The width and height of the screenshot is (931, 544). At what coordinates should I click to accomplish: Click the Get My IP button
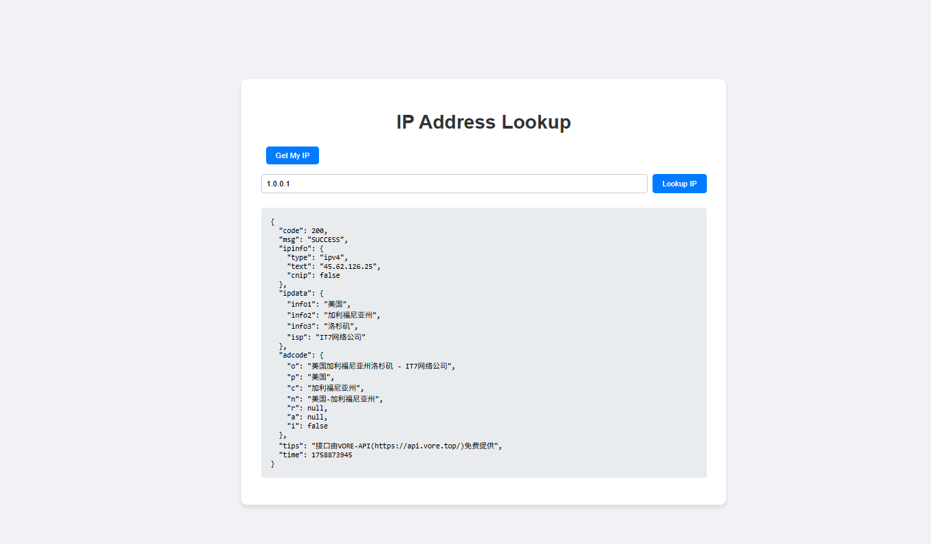click(292, 155)
